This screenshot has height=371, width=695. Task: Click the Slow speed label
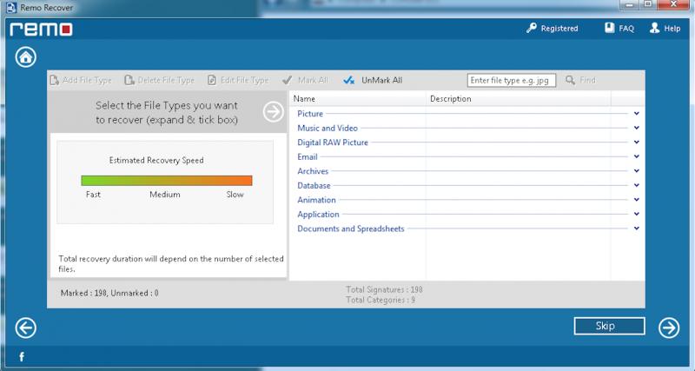[235, 194]
